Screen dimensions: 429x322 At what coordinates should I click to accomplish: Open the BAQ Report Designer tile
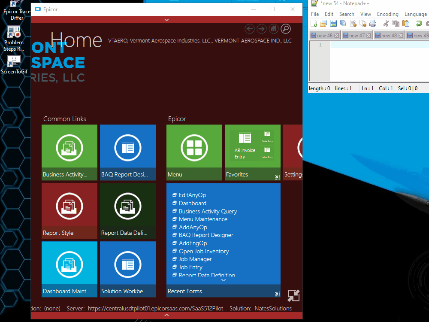(128, 152)
